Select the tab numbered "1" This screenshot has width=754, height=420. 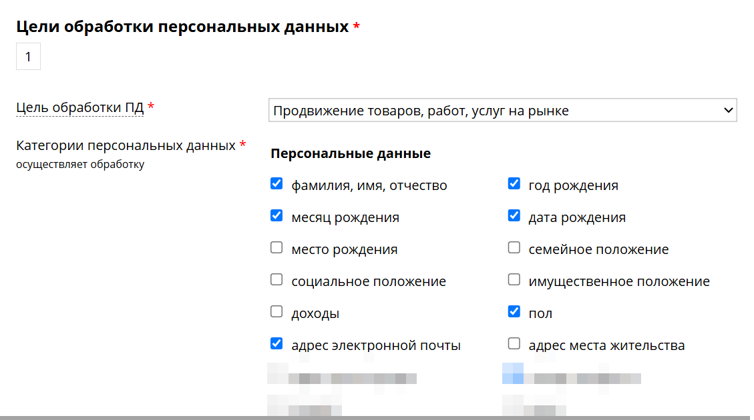pyautogui.click(x=28, y=56)
